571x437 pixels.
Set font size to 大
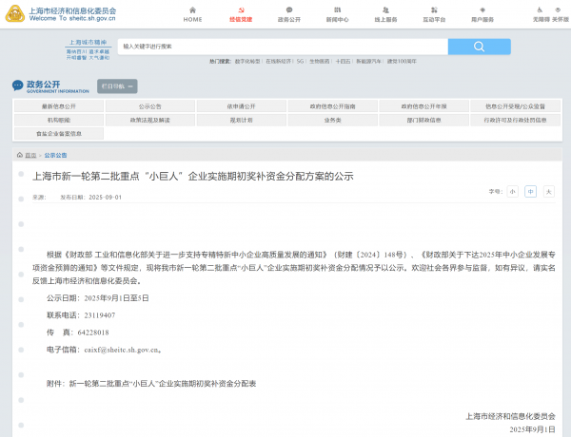[548, 191]
